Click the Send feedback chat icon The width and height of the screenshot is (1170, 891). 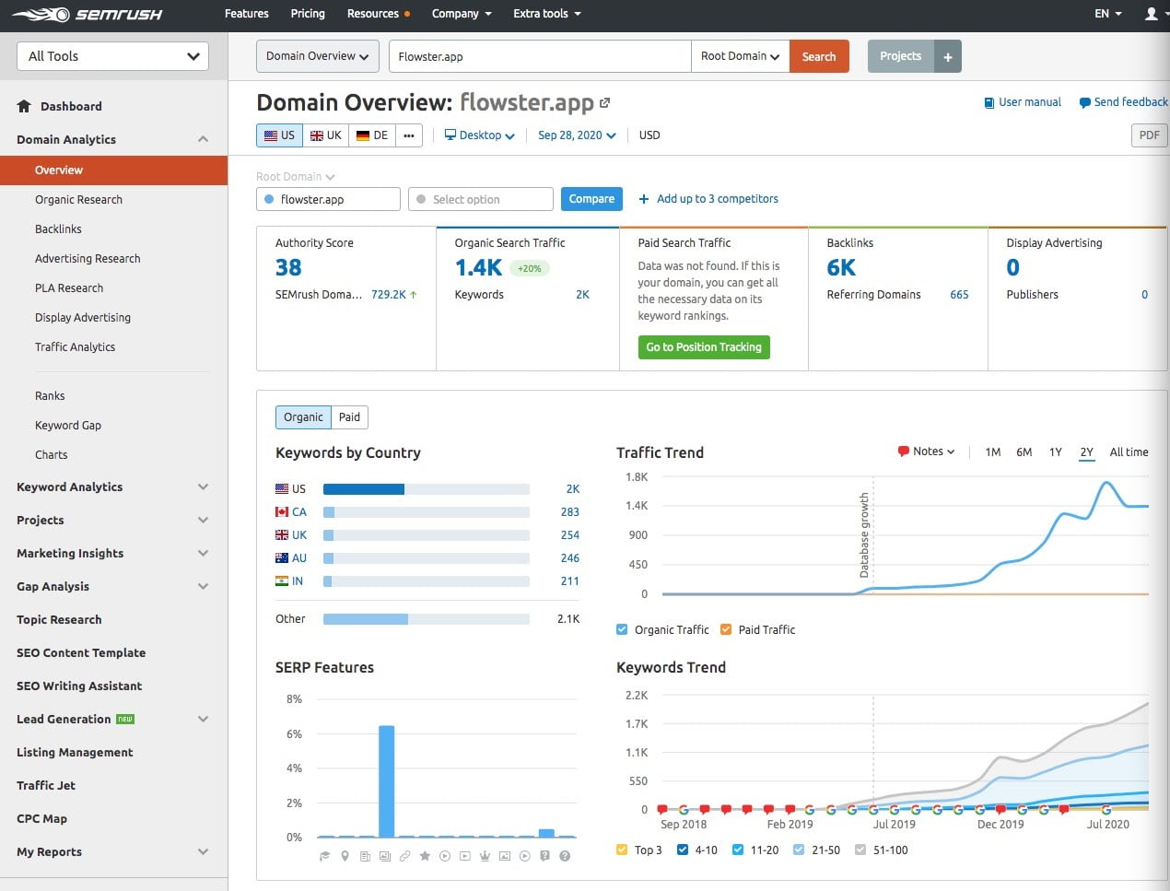pos(1085,102)
